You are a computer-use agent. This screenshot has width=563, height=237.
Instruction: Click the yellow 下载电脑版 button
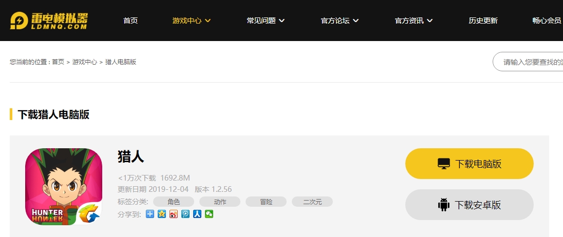point(470,164)
